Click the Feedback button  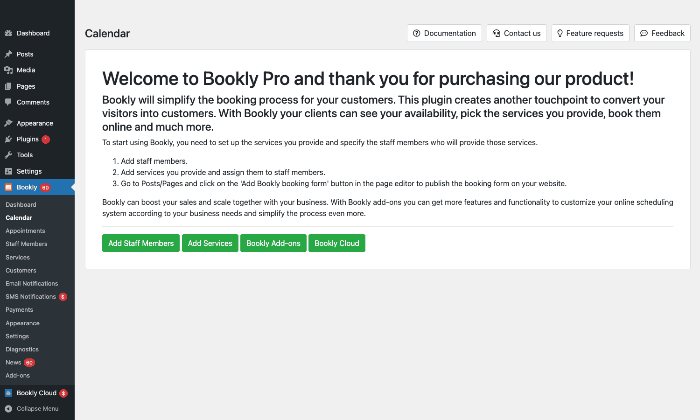[662, 33]
